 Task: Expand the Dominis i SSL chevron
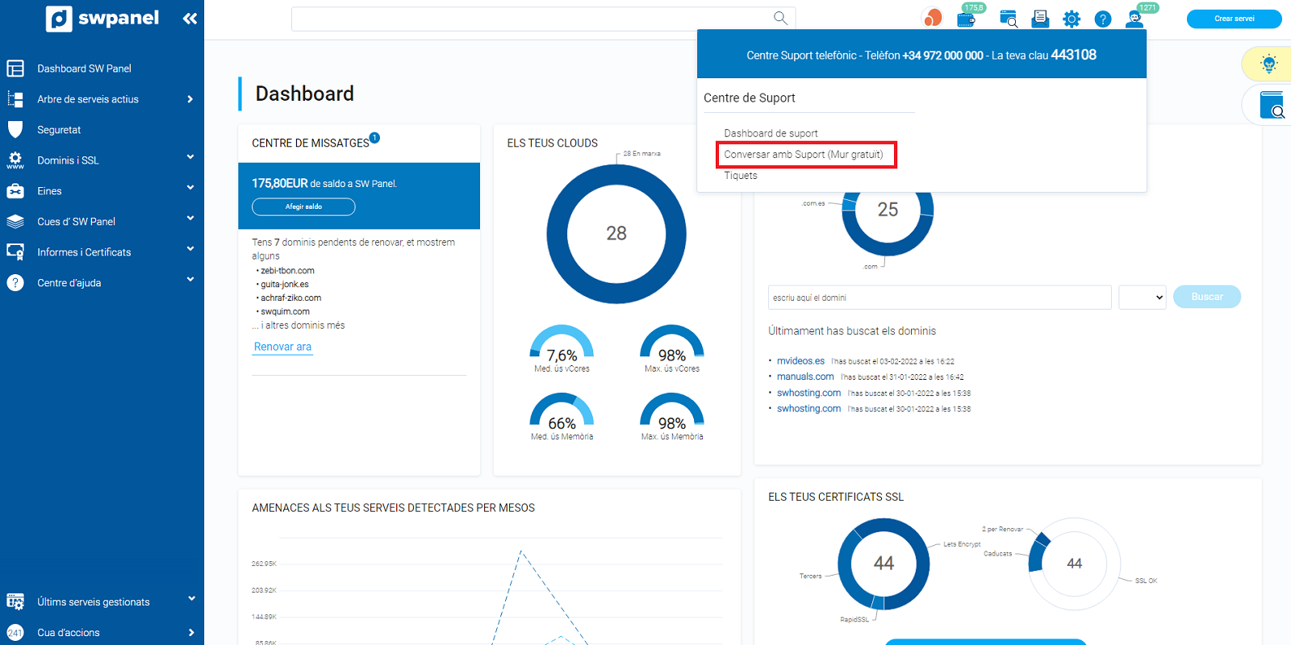point(190,157)
